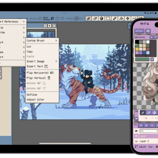Click the green current color bar on phone
Viewport: 158px width, 158px height.
pos(142,59)
